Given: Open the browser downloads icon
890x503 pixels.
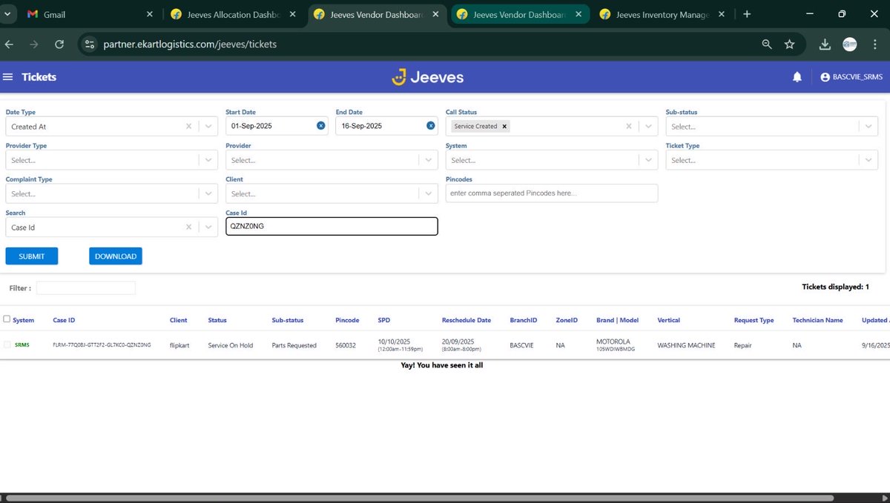Looking at the screenshot, I should (825, 44).
